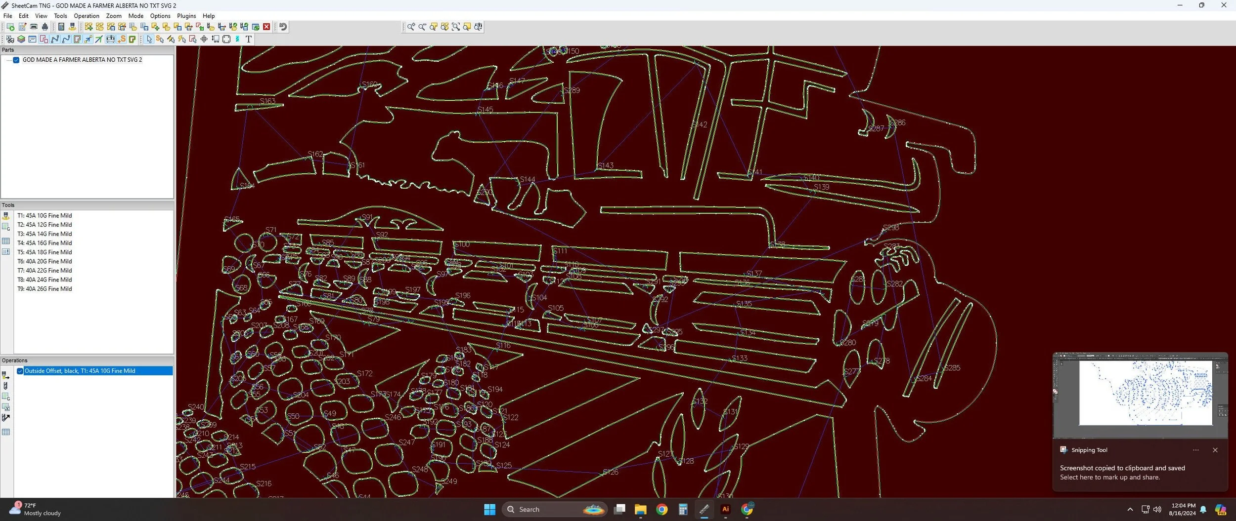Click the new plasma cut operation icon
Viewport: 1236px width, 521px height.
pyautogui.click(x=6, y=375)
